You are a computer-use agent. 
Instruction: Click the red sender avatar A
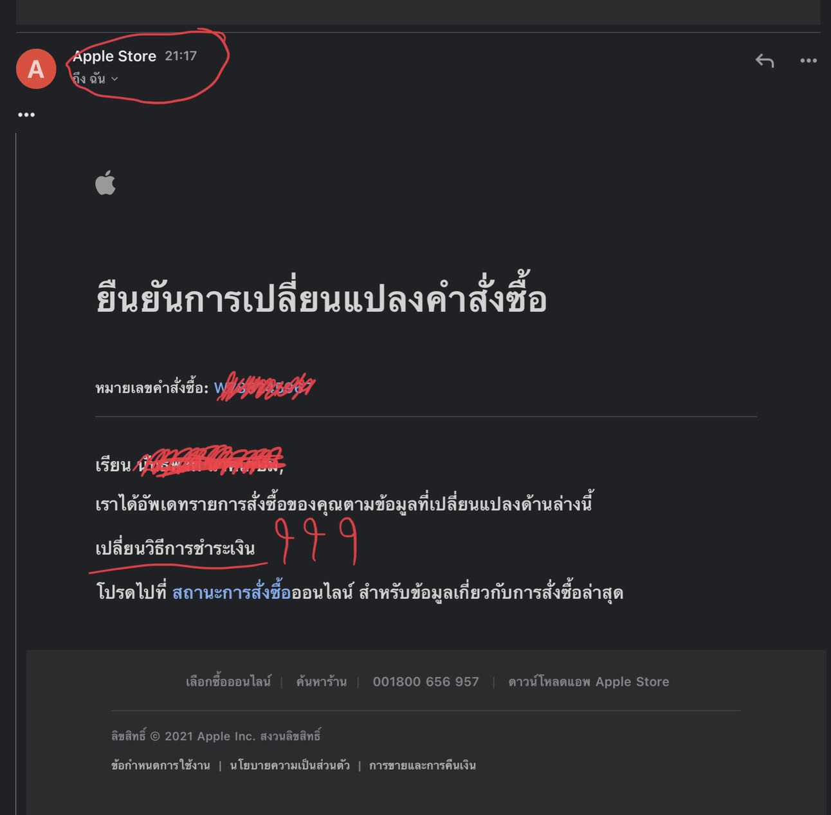pos(36,69)
